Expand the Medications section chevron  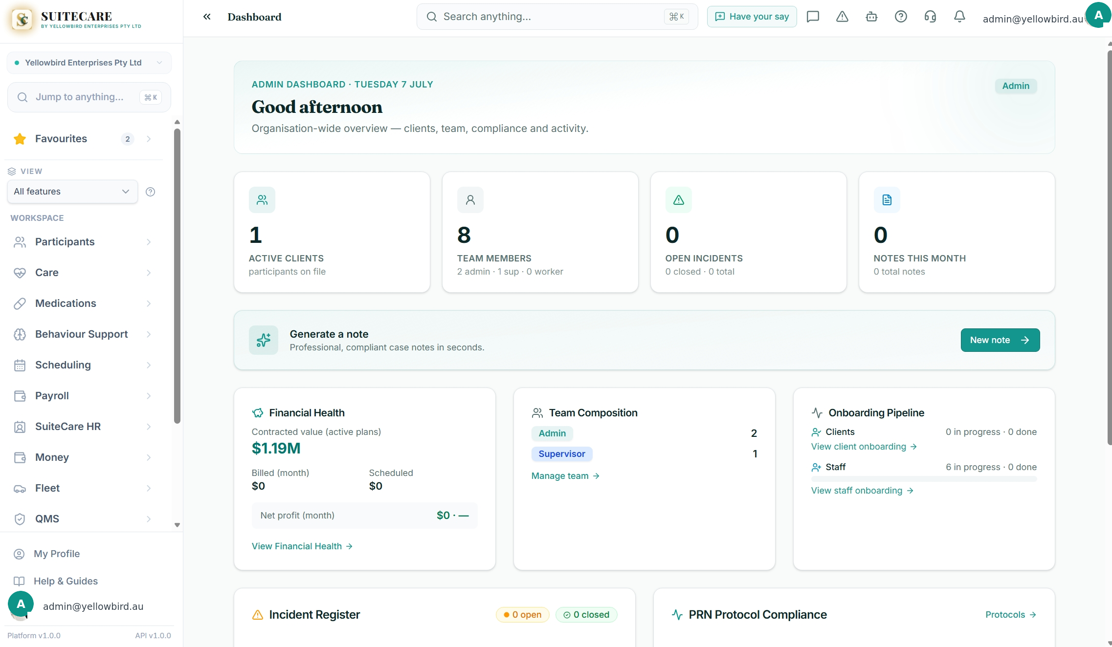click(x=149, y=303)
